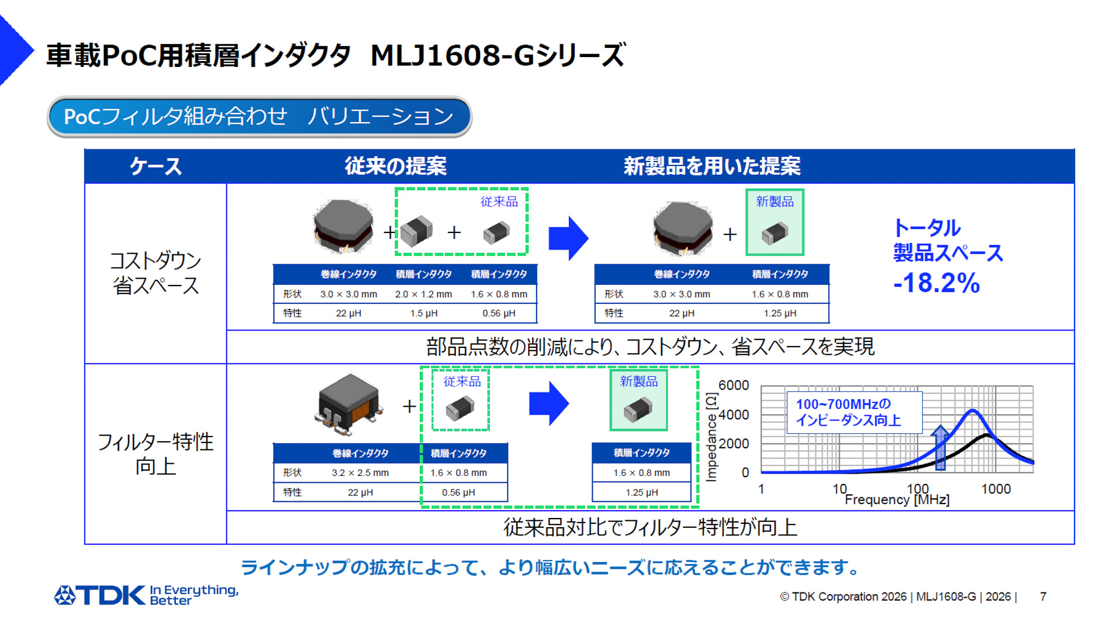The width and height of the screenshot is (1108, 623).
Task: Click the 1.5 µH cell
Action: (424, 313)
